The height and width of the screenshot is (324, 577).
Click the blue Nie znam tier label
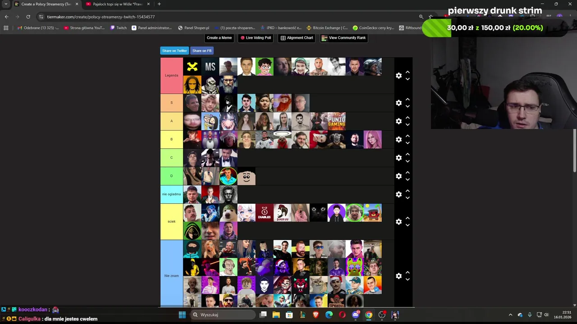pyautogui.click(x=171, y=274)
